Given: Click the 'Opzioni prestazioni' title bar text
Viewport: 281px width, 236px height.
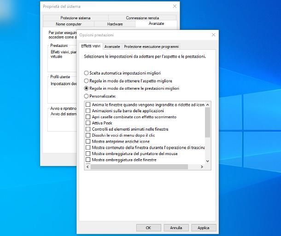Looking at the screenshot, I should [x=97, y=35].
